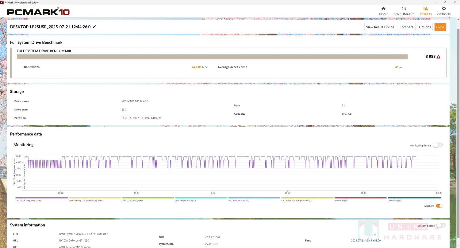Viewport: 460px width, 248px height.
Task: Click the average access time value 41 µs
Action: coord(399,67)
